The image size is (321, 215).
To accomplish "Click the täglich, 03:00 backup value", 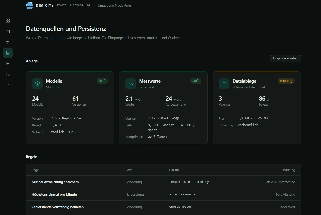I will point(64,132).
